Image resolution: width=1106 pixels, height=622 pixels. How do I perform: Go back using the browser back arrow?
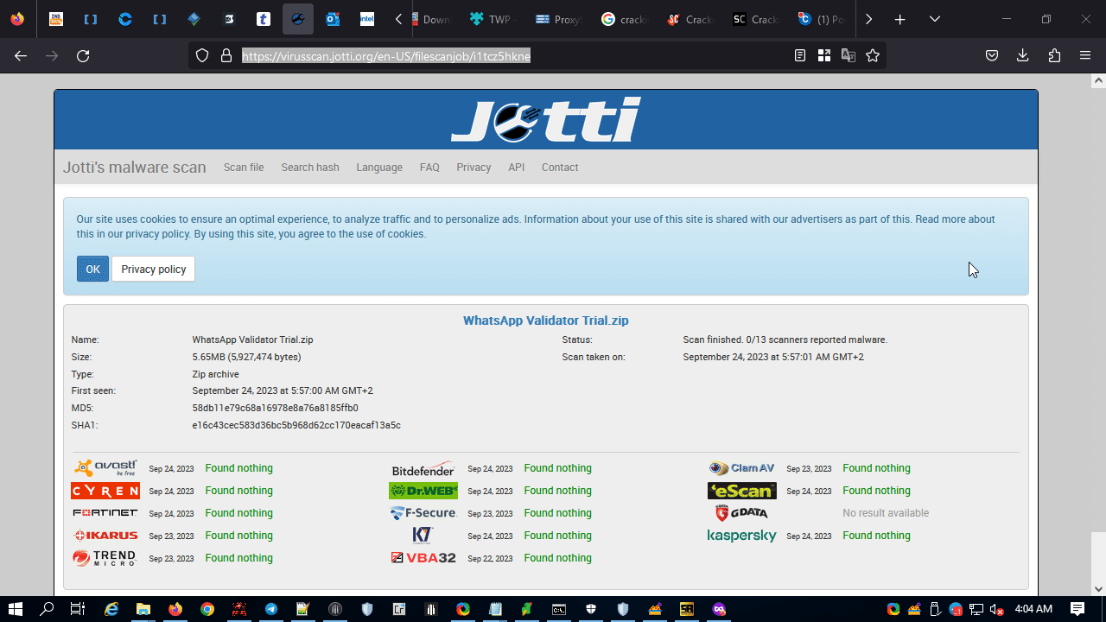point(21,55)
